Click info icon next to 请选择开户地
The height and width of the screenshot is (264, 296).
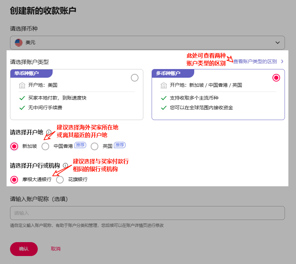(49, 132)
